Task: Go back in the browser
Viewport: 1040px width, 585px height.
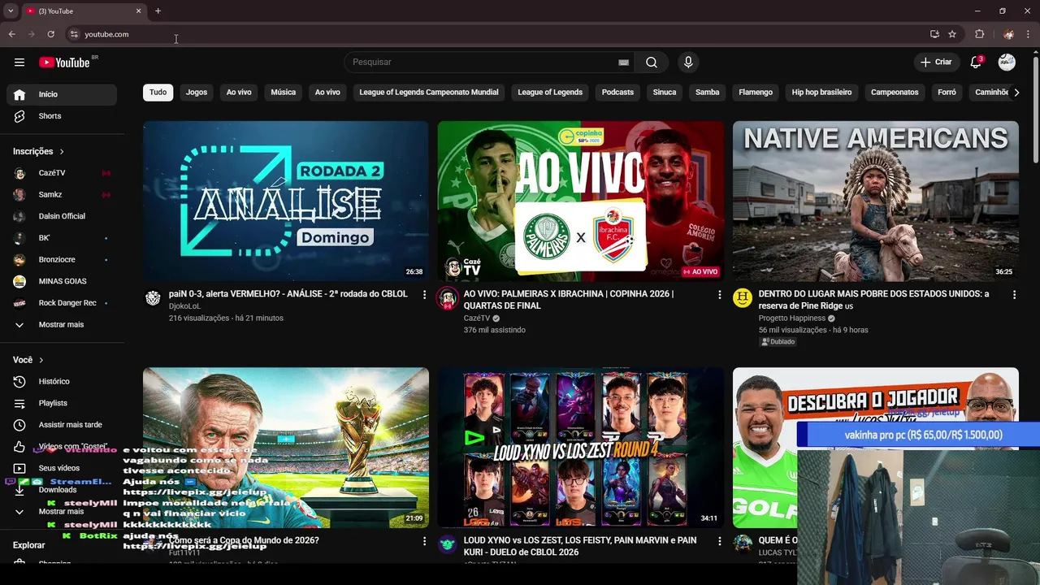Action: click(x=11, y=34)
